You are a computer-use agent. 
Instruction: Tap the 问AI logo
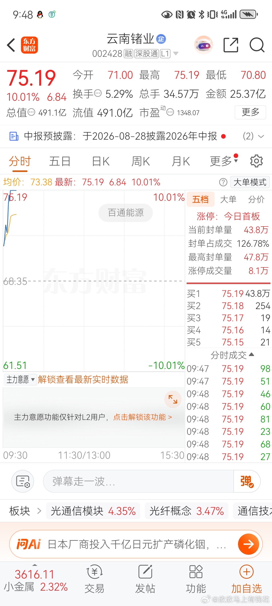(28, 544)
